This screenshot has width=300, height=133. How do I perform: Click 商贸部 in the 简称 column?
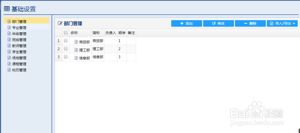[x=98, y=41]
